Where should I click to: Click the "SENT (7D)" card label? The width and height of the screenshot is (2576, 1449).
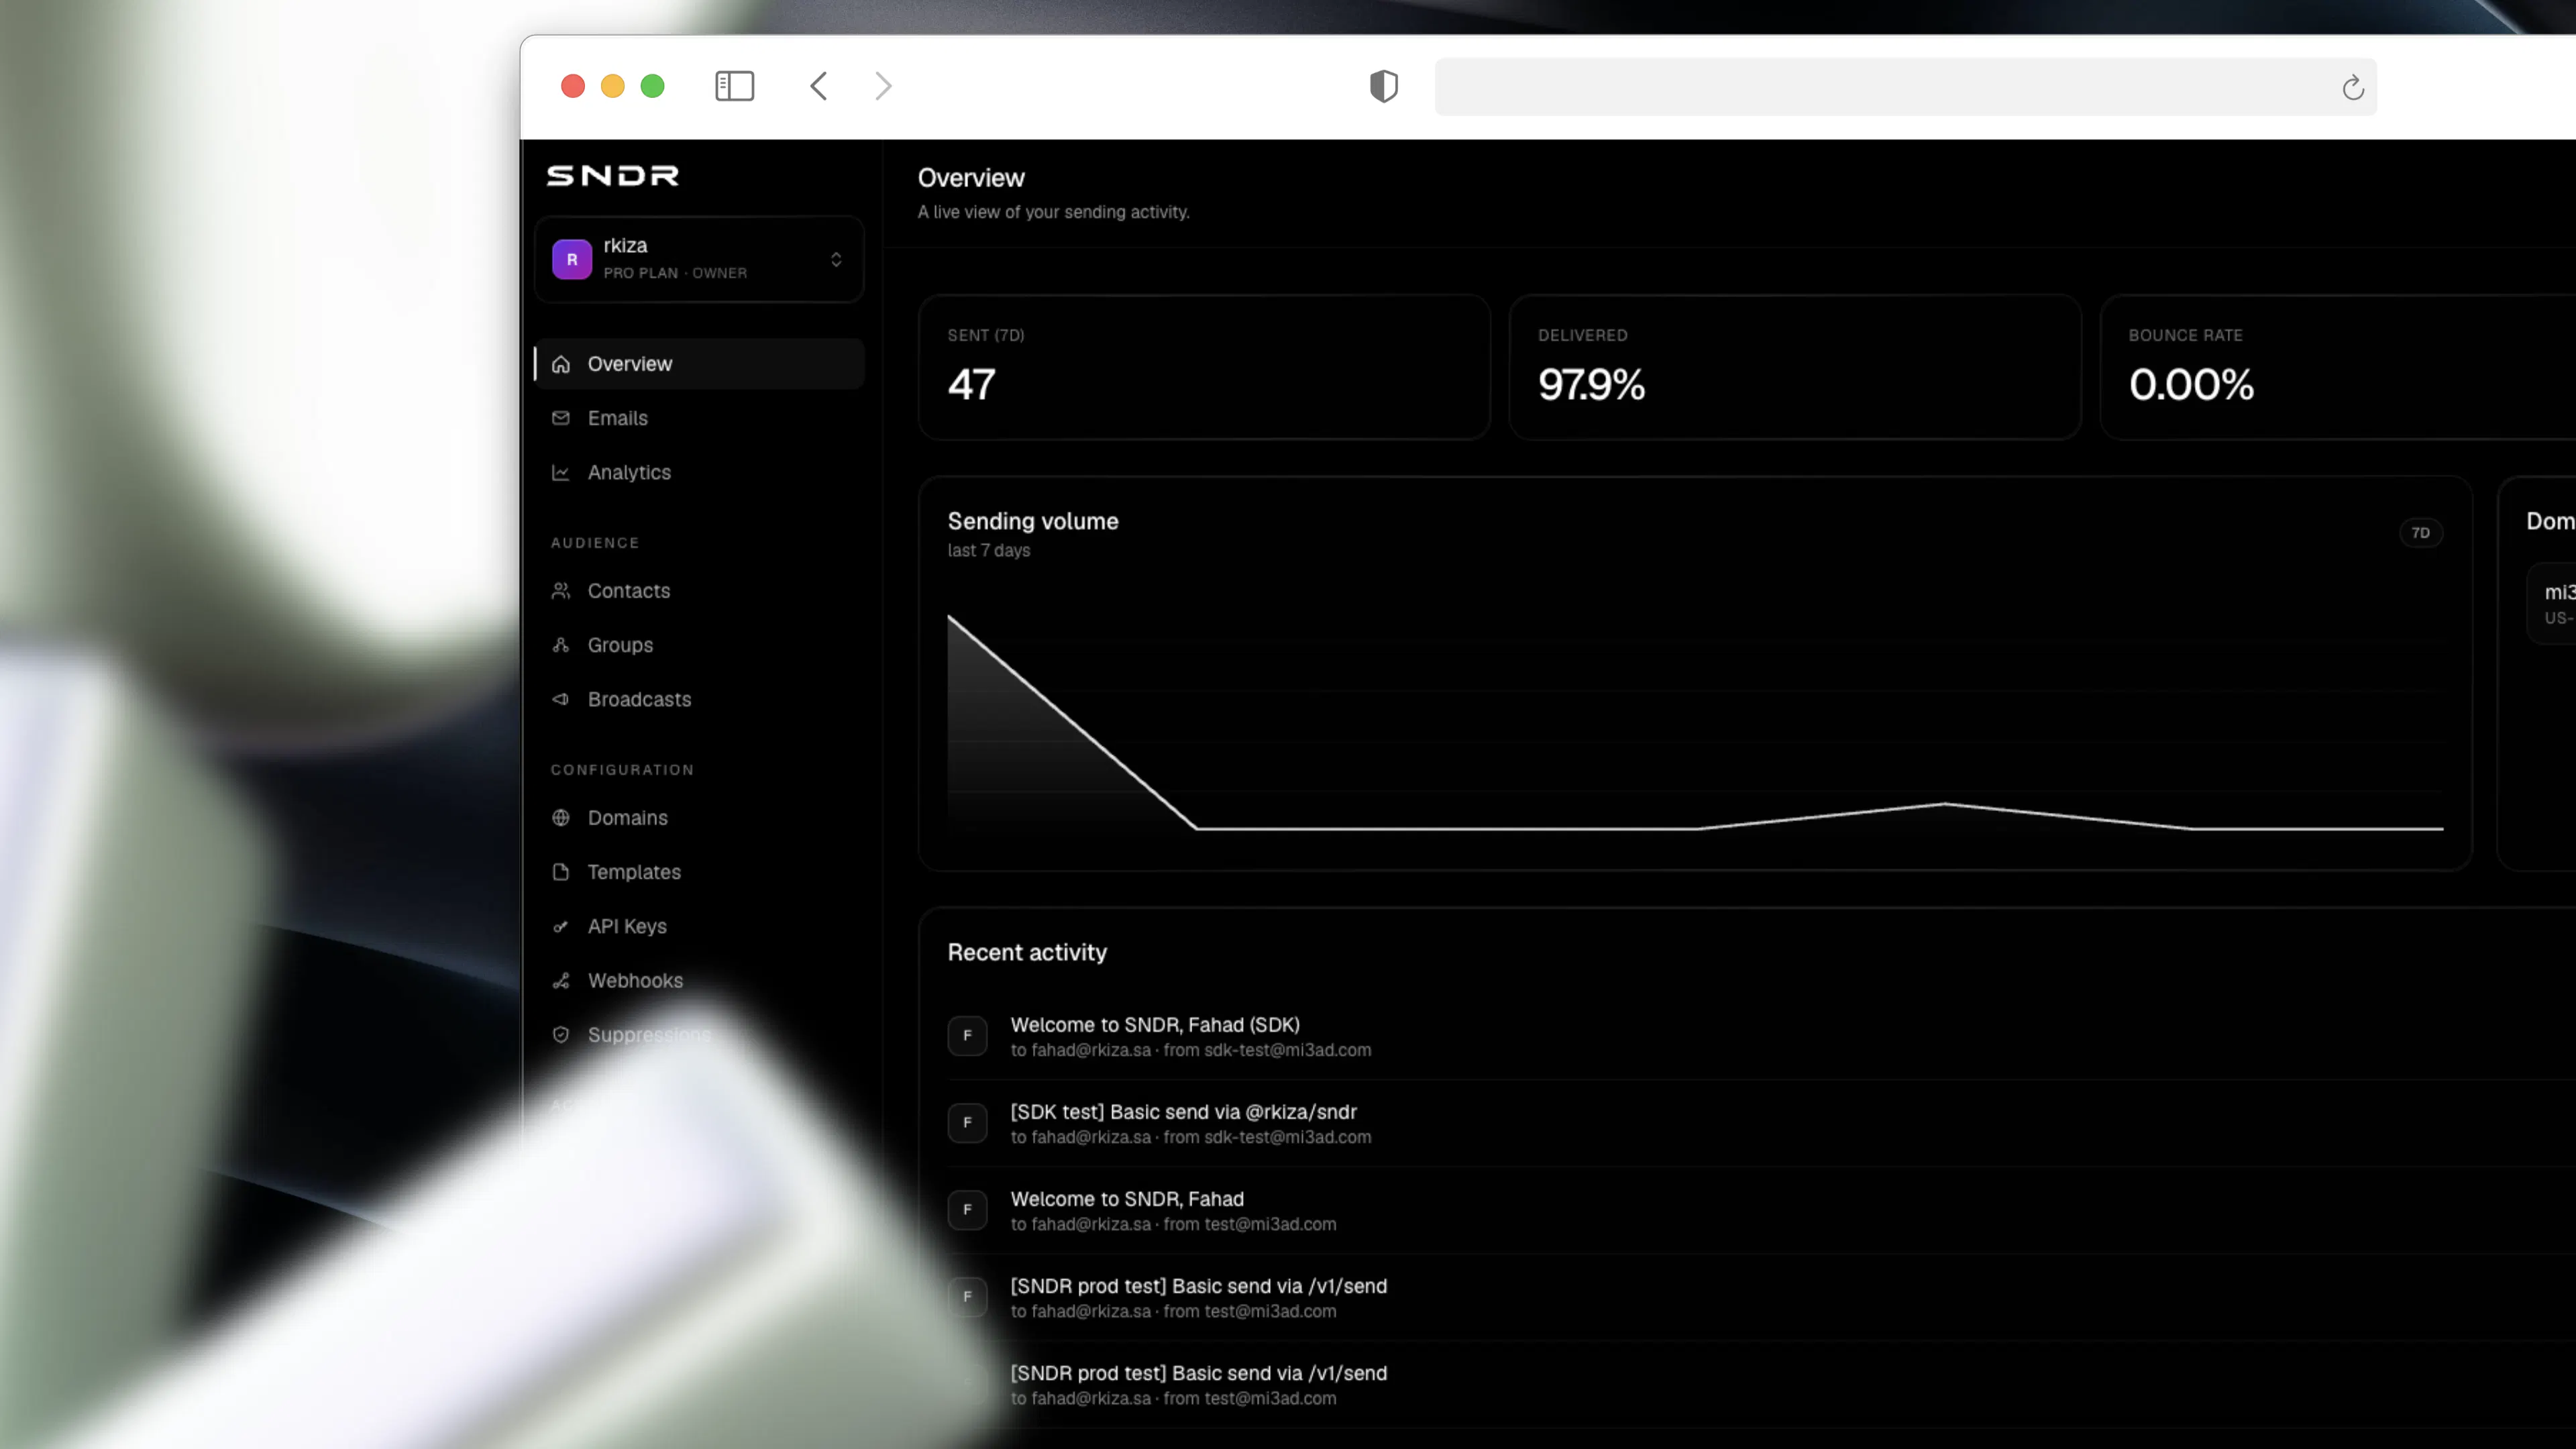click(x=986, y=335)
